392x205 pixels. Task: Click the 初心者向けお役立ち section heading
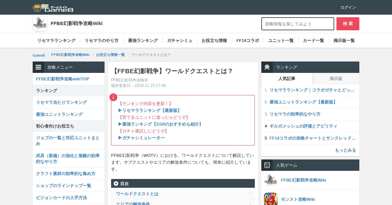click(69, 126)
